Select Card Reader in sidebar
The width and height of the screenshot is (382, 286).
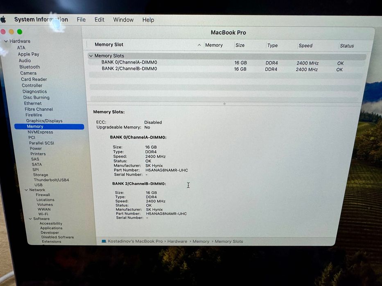coord(34,79)
